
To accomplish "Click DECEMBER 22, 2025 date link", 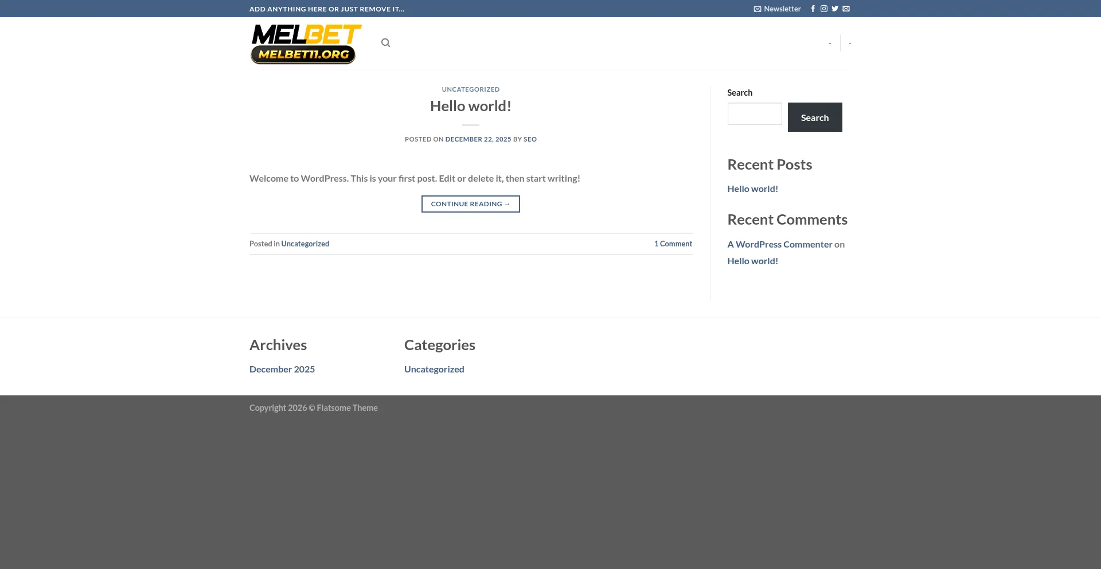I will (x=478, y=139).
